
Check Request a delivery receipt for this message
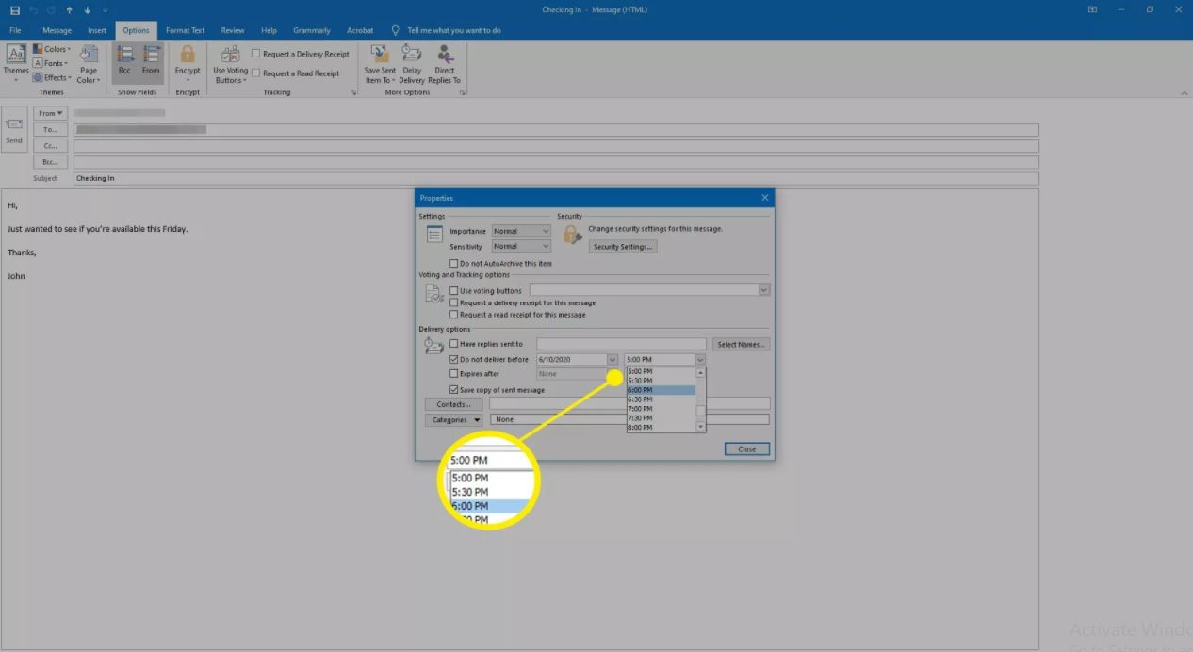click(x=454, y=303)
